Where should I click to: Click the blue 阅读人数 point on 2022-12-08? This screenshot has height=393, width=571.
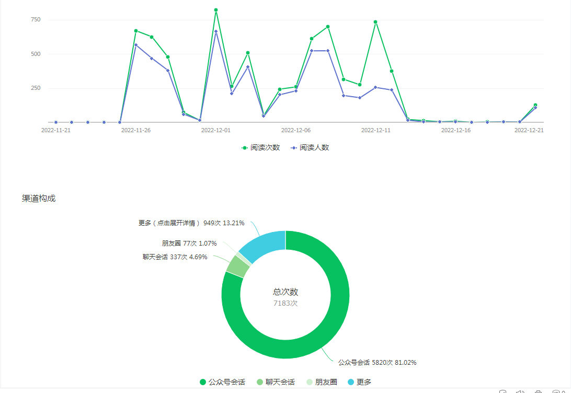pos(328,51)
